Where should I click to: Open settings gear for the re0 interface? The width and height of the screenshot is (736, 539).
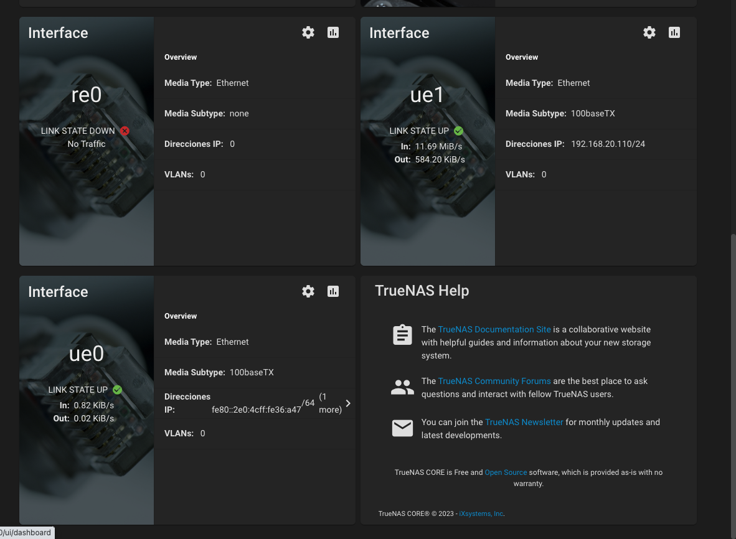pos(308,32)
